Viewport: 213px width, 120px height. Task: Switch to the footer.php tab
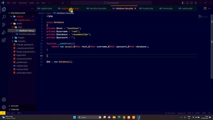[167, 8]
